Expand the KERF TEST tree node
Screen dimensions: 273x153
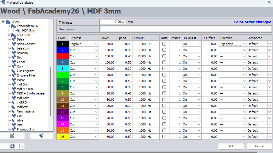[x=8, y=35]
